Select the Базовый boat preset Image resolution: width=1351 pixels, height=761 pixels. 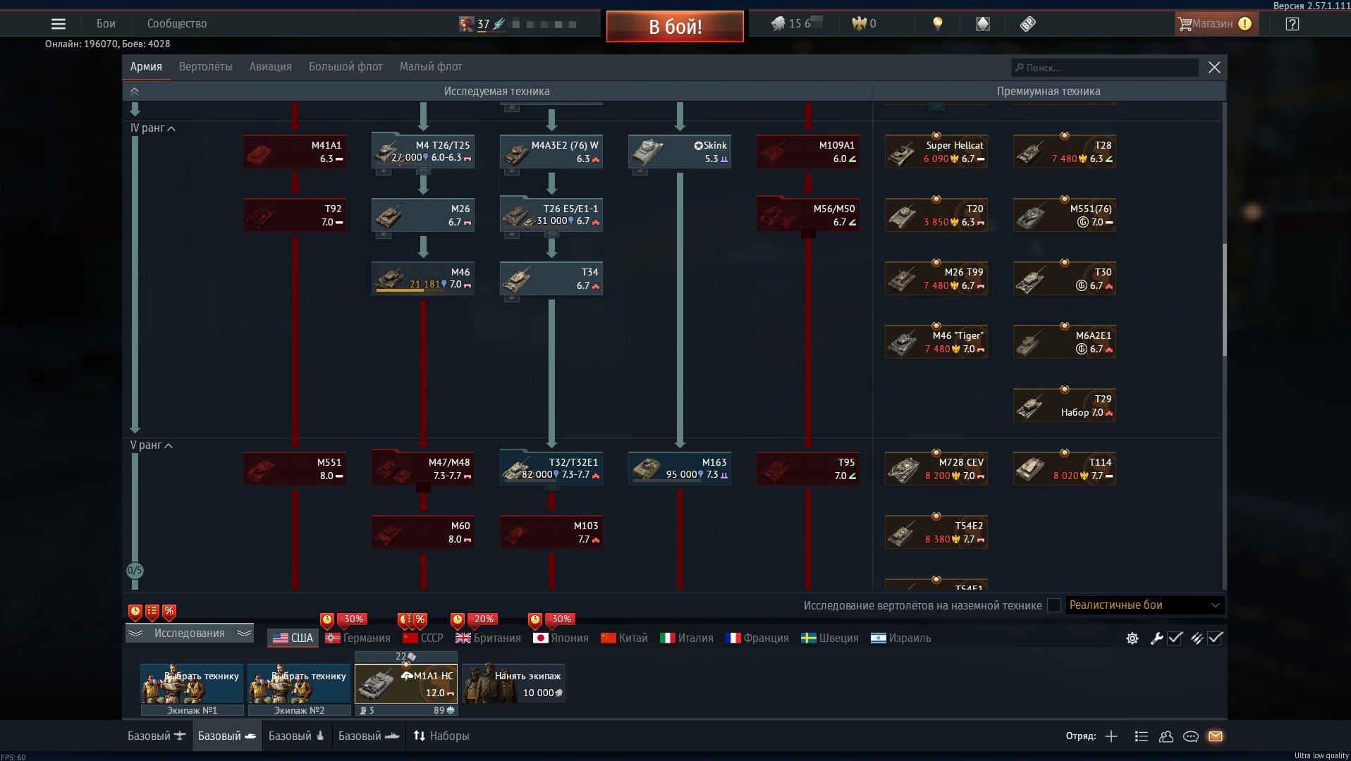pos(369,736)
